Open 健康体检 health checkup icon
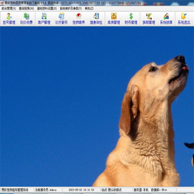This screenshot has width=194, height=194. (96, 19)
